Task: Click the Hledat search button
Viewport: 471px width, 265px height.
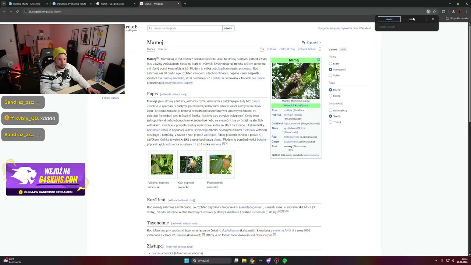Action: [x=228, y=28]
